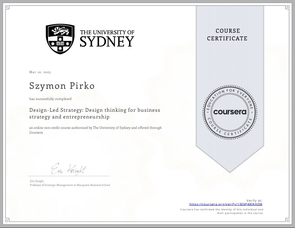Click the coursera wordmark inside the seal
The width and height of the screenshot is (295, 228).
(x=230, y=112)
